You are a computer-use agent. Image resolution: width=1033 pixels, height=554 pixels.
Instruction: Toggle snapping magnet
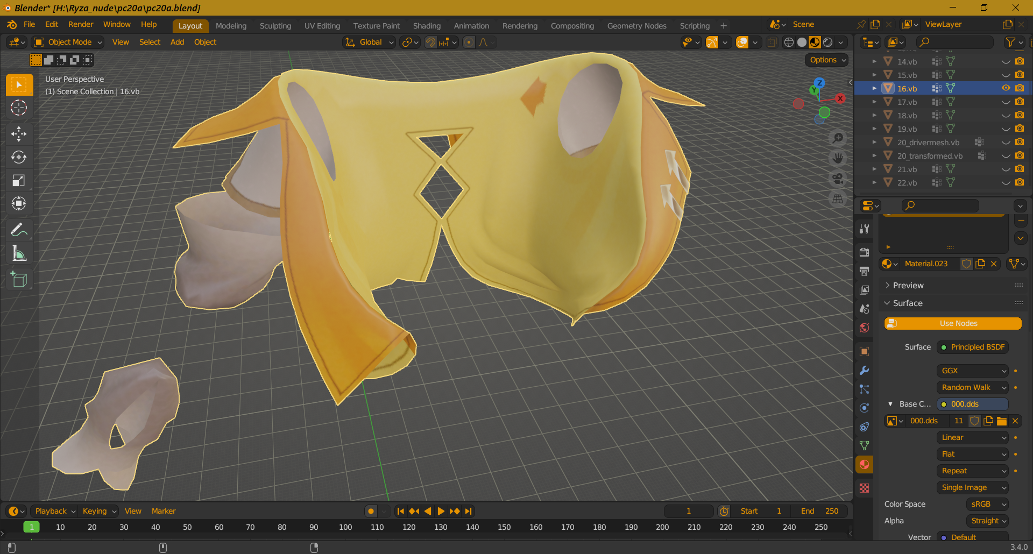click(430, 42)
